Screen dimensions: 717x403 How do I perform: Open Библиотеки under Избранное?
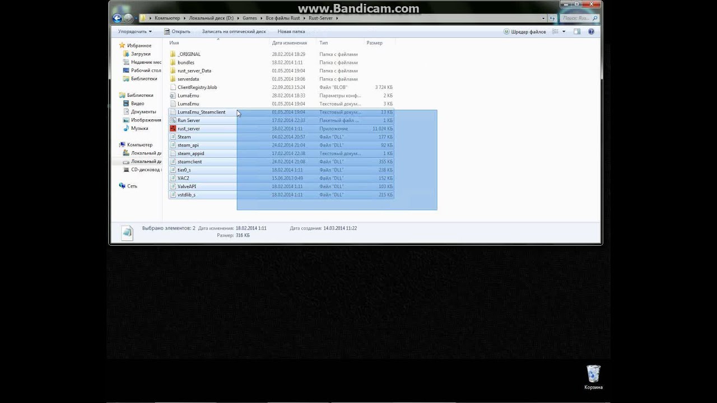pyautogui.click(x=143, y=79)
